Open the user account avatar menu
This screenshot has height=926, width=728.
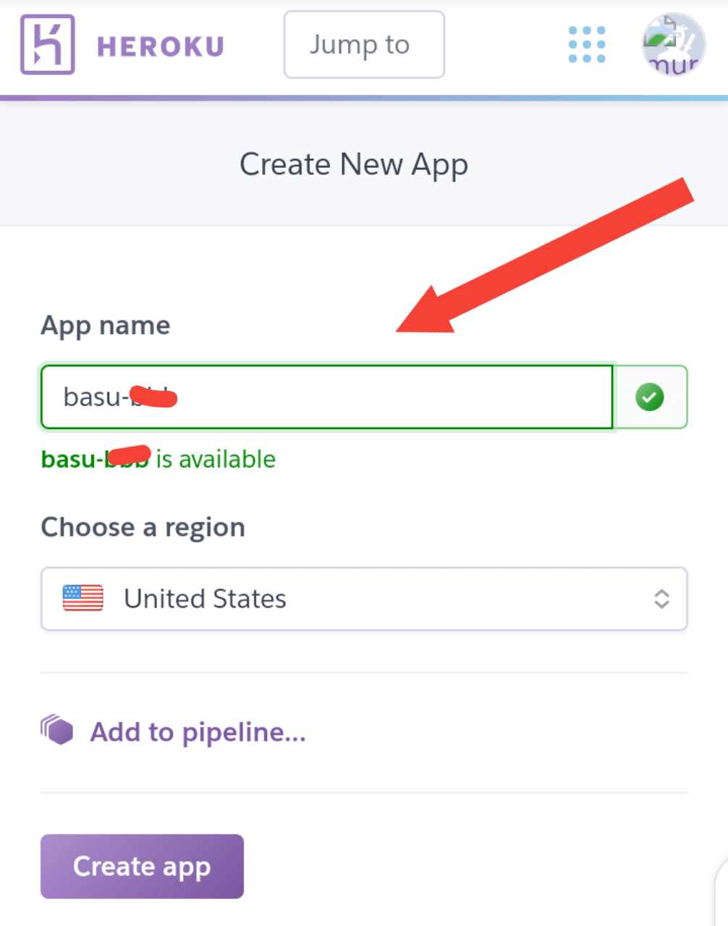673,45
